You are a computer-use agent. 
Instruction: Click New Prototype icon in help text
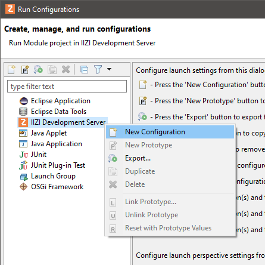[143, 101]
